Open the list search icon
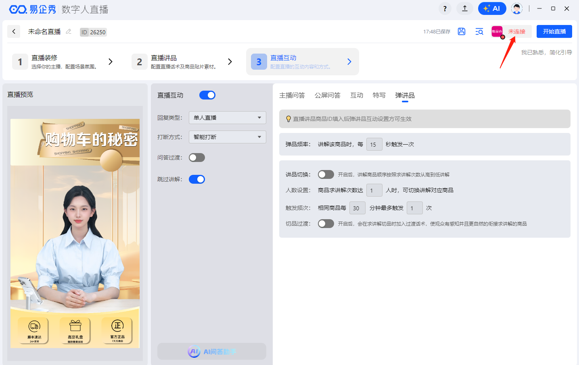 coord(479,31)
